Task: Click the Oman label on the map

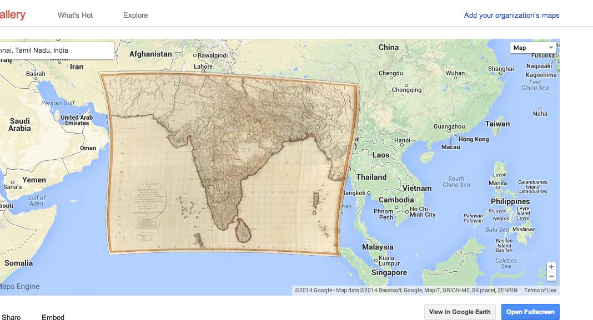Action: click(x=88, y=148)
